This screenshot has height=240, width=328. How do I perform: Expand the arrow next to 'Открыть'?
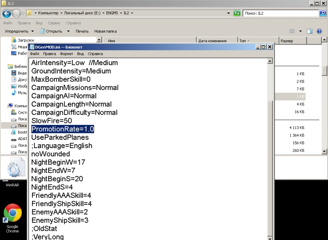click(68, 31)
